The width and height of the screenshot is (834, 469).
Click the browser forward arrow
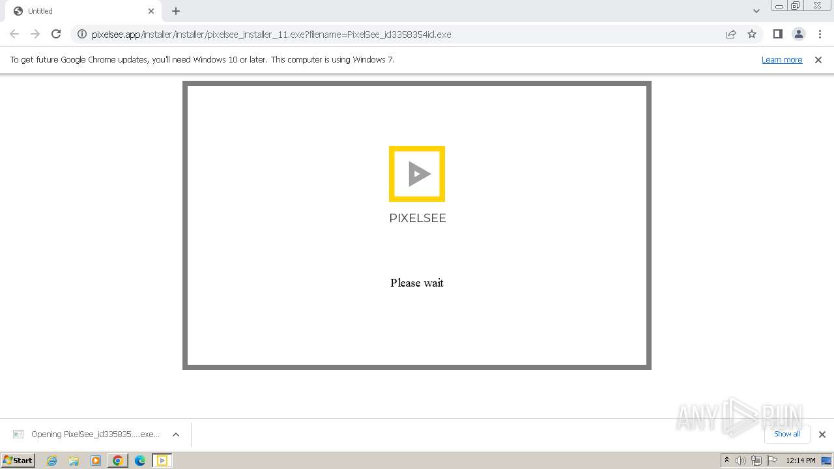pos(35,34)
